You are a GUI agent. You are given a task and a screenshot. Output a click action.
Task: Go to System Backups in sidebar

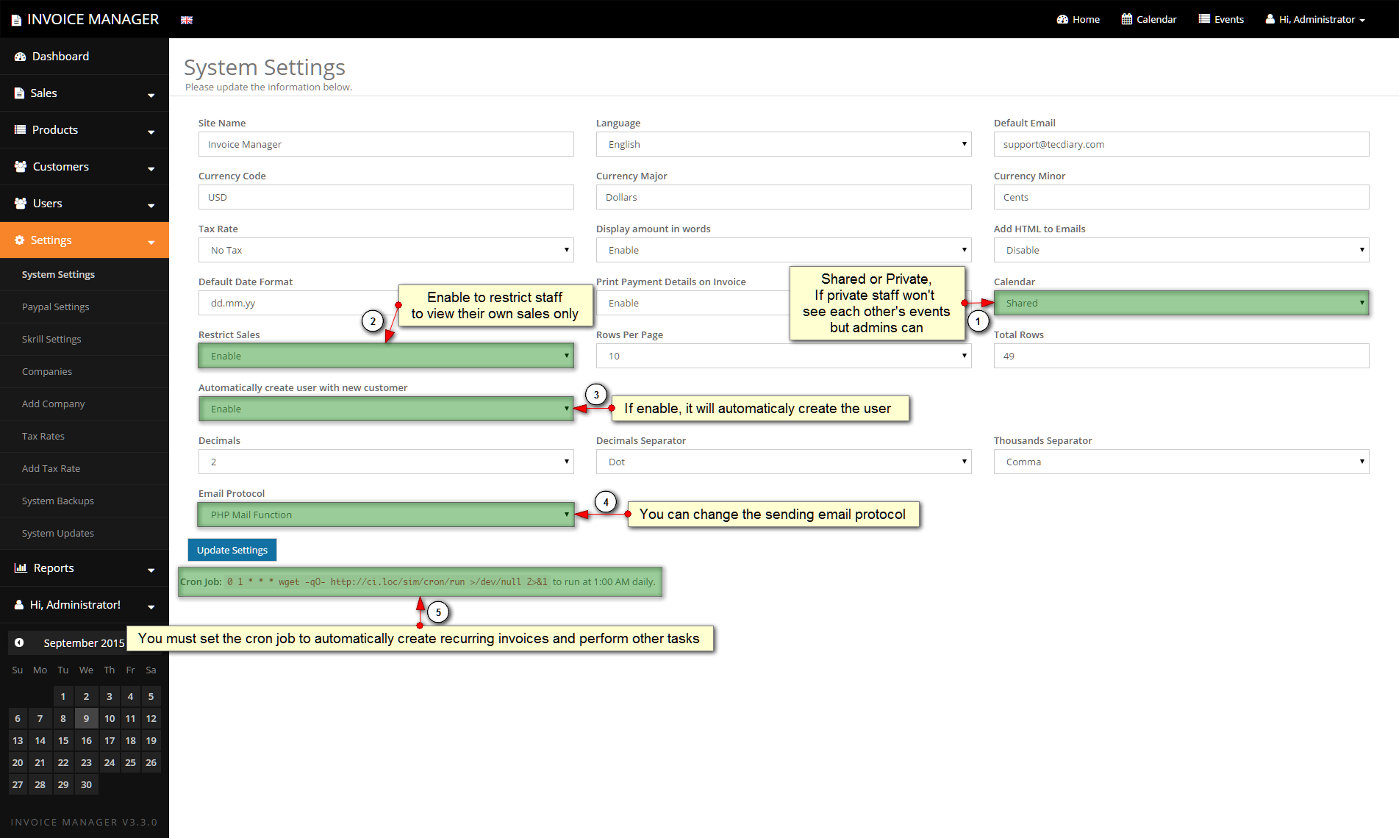(58, 501)
